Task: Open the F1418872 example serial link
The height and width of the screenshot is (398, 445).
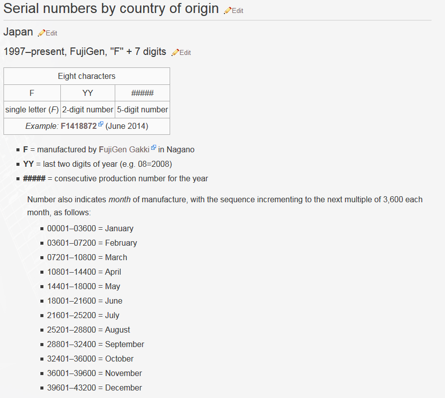Action: pyautogui.click(x=79, y=126)
